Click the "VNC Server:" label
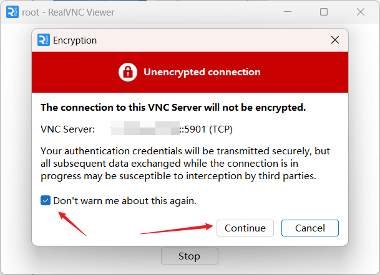The height and width of the screenshot is (275, 380). pyautogui.click(x=68, y=129)
